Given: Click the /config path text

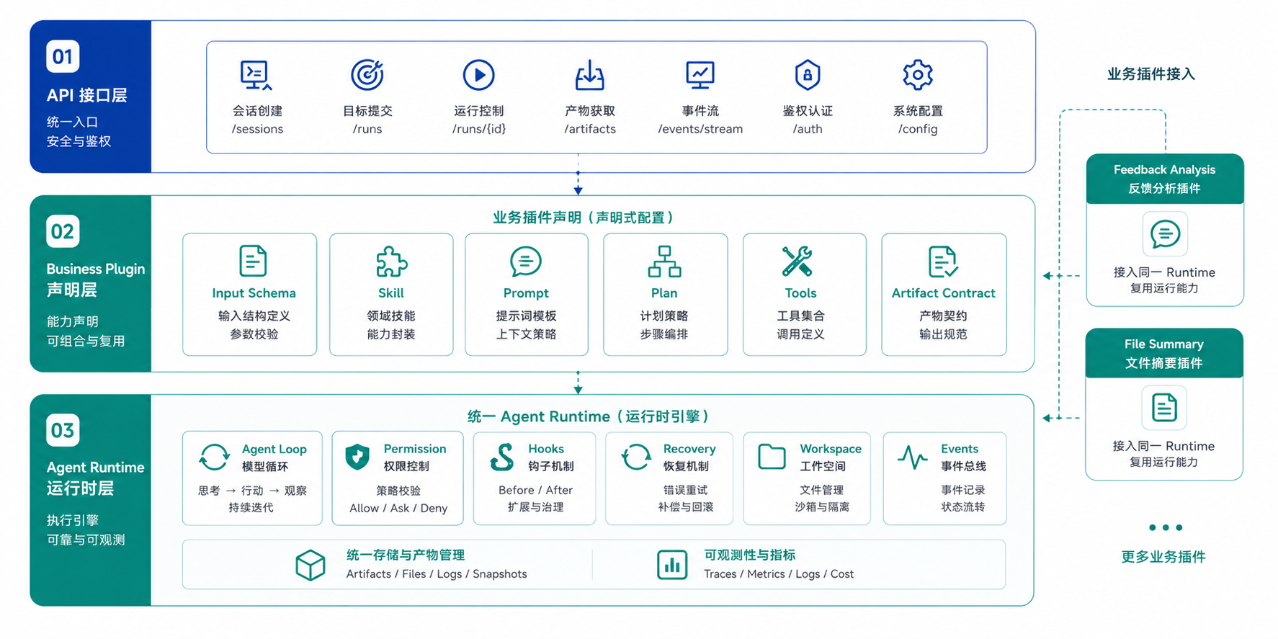Looking at the screenshot, I should (x=918, y=129).
